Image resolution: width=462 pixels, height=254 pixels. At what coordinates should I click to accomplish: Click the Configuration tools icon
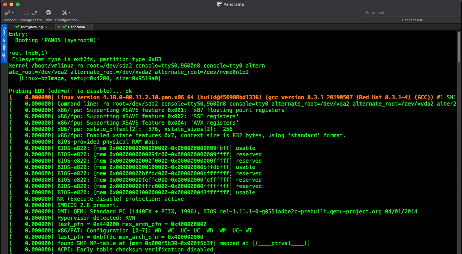point(65,13)
